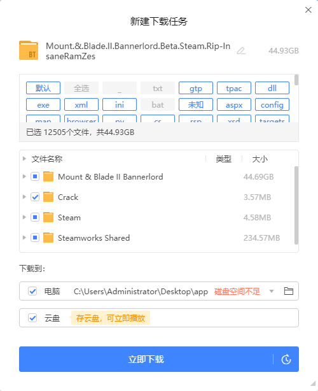318x391 pixels.
Task: Sort by the 类型 column header
Action: click(224, 159)
